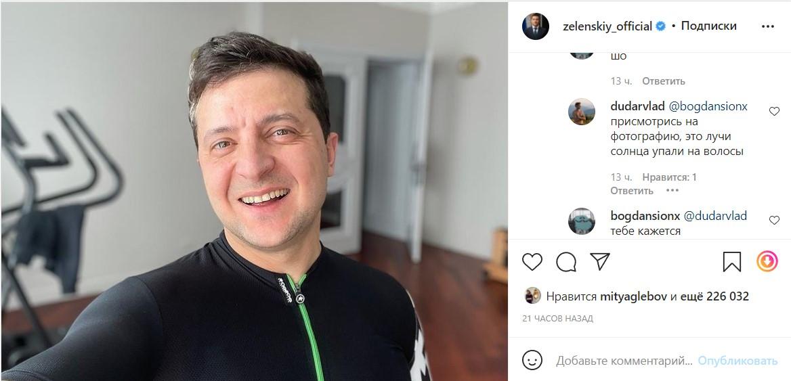
Task: Open the comment bubble icon
Action: [x=566, y=262]
